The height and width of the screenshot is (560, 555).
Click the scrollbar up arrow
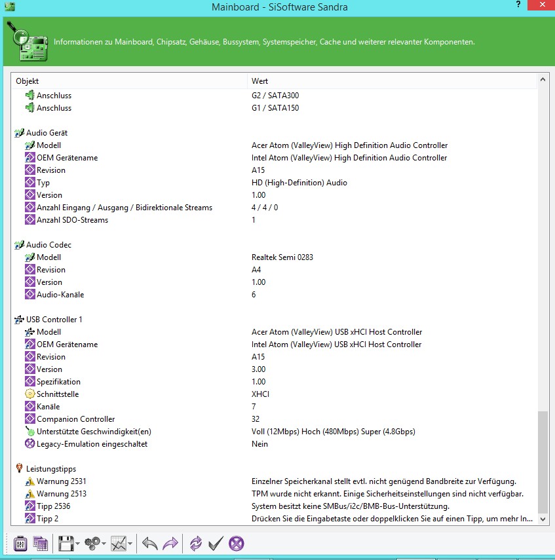coord(543,80)
